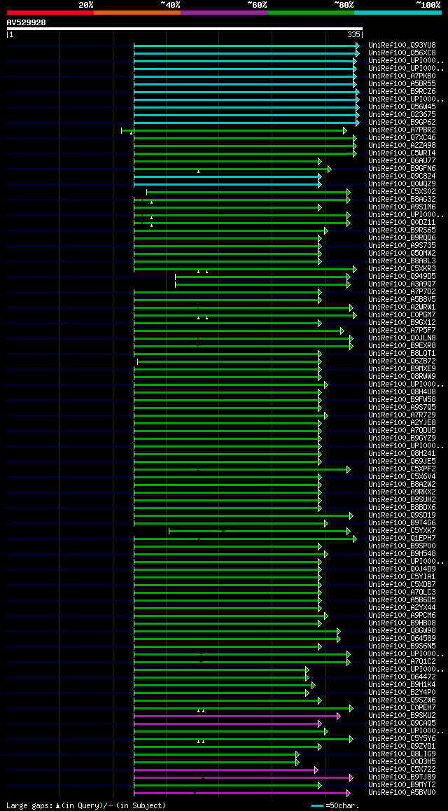Select the UniRef100_Q9C824 hit name
Viewport: 448px width, 811px height.
tap(402, 176)
